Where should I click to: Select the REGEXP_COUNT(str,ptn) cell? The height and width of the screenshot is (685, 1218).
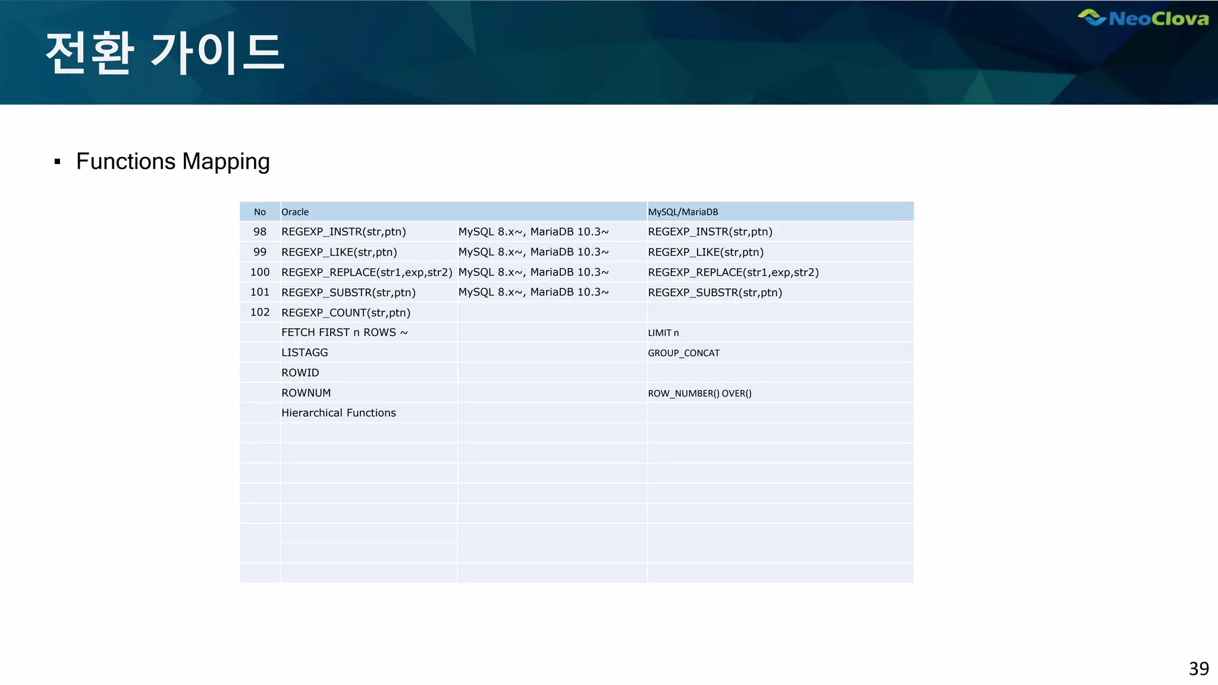[346, 313]
